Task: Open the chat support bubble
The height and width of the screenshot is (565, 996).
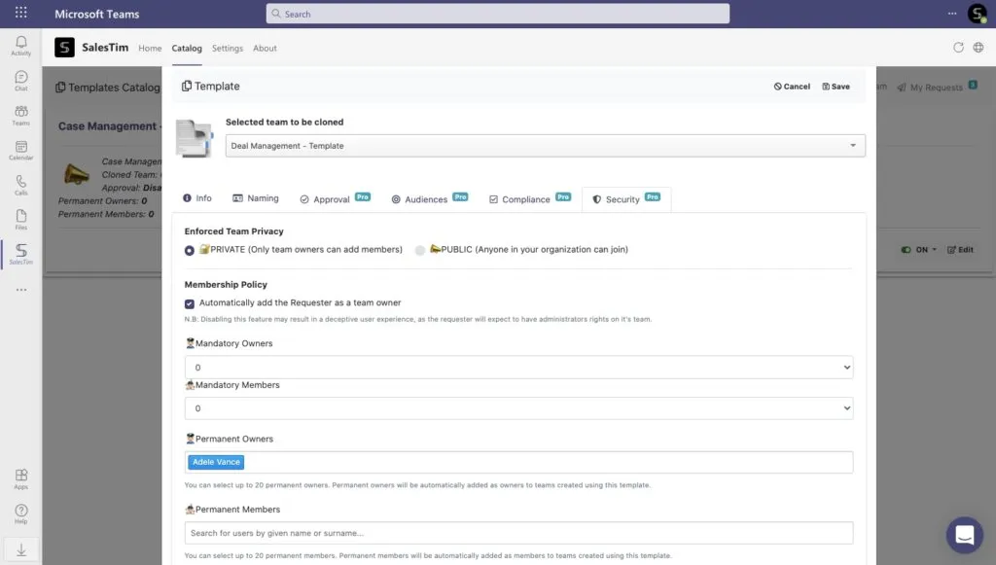Action: click(964, 535)
